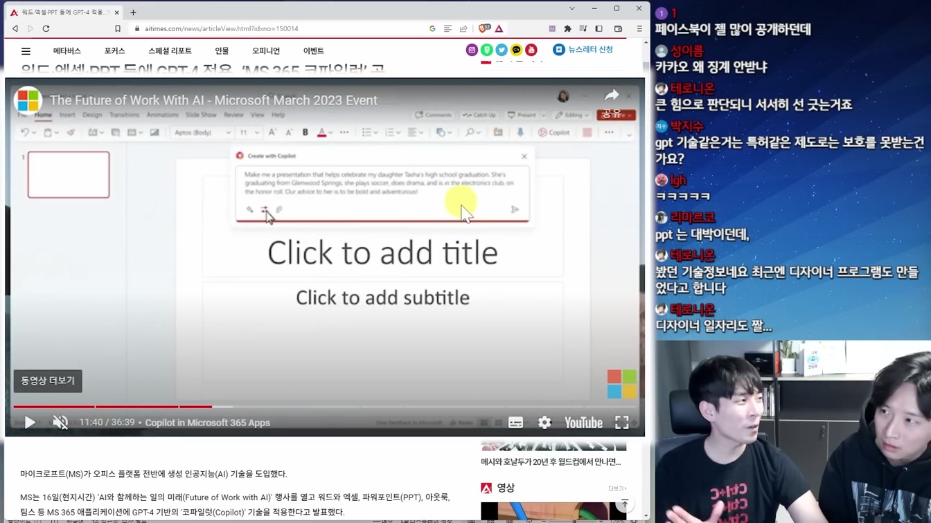Expand the tab search chevron

pyautogui.click(x=572, y=8)
